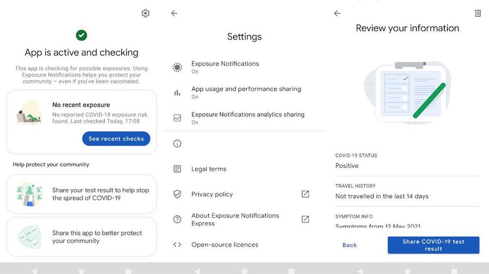The width and height of the screenshot is (489, 274).
Task: Click the Back text button
Action: pyautogui.click(x=349, y=245)
